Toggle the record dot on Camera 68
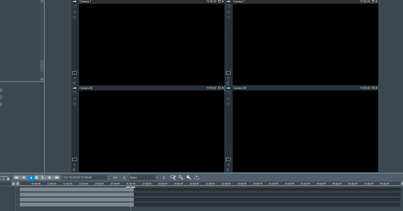This screenshot has height=211, width=403. 75,165
